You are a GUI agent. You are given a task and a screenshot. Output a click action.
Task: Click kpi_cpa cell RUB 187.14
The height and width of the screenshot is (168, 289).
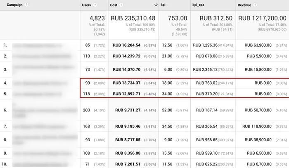[207, 110]
